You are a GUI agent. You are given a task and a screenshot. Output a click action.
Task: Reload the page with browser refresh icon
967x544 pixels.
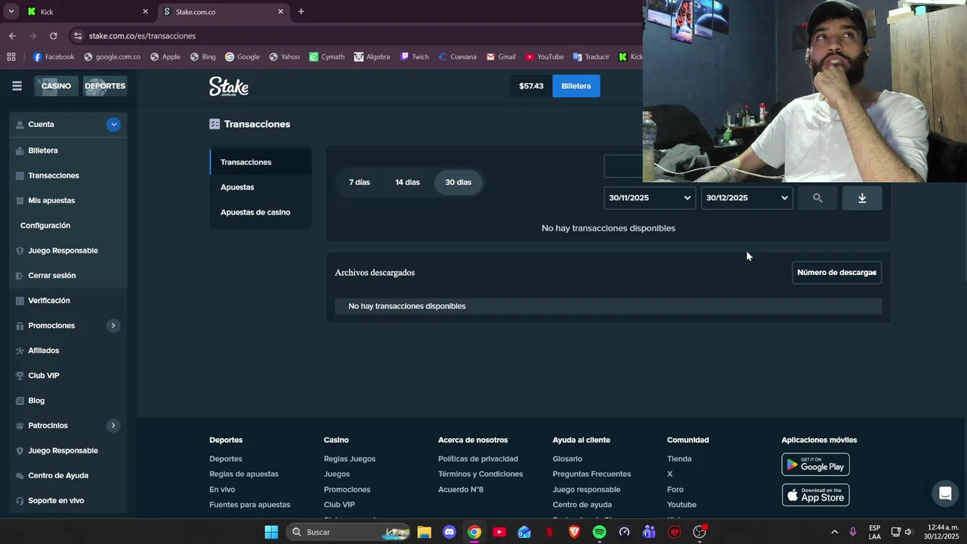tap(53, 36)
